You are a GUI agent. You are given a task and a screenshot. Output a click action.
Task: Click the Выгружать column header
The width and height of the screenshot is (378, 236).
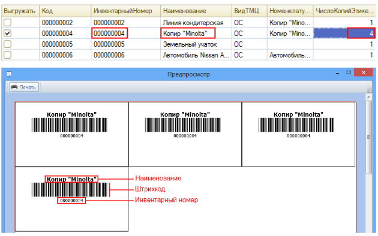click(20, 11)
